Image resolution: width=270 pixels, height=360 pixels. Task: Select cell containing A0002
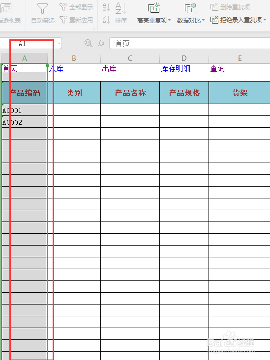pos(25,122)
